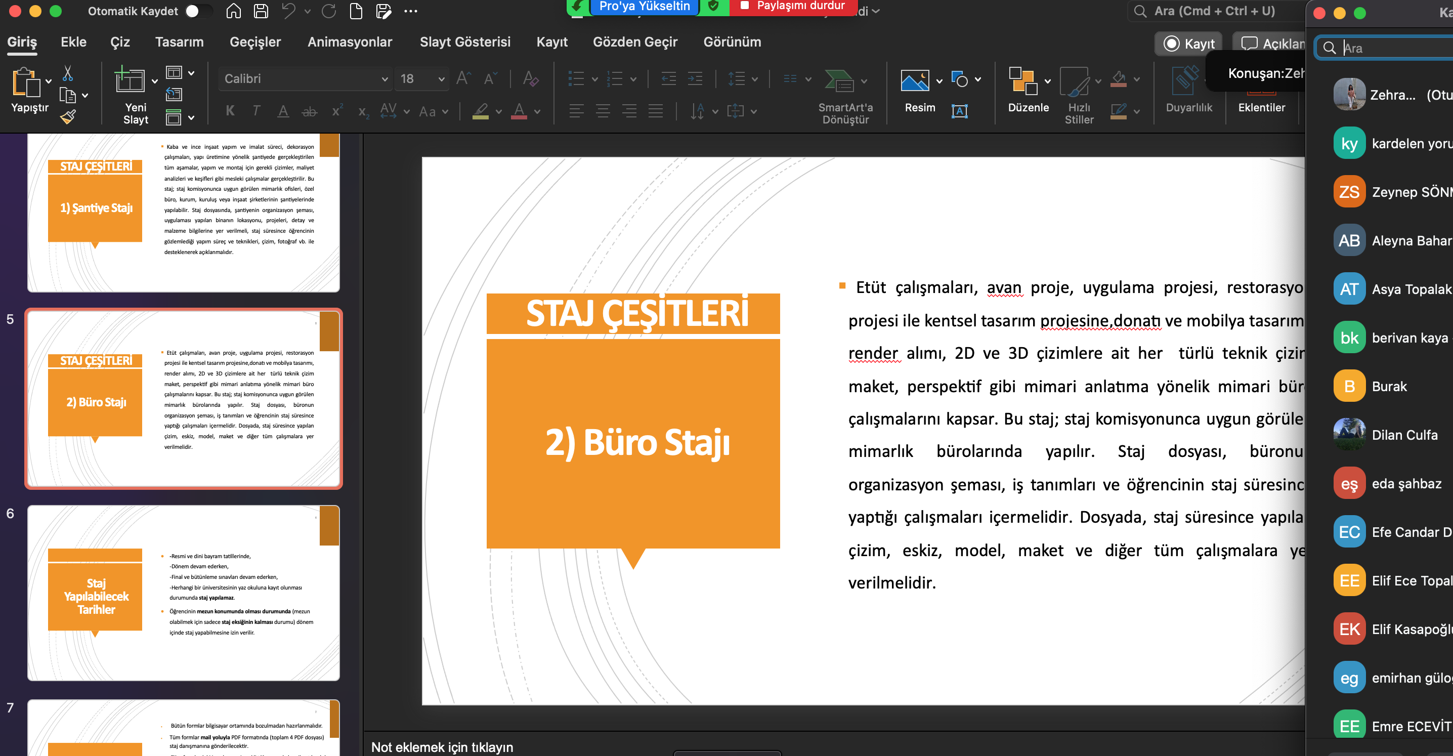Screen dimensions: 1453x756
Task: Insert a text box using the ribbon icon
Action: click(x=959, y=111)
